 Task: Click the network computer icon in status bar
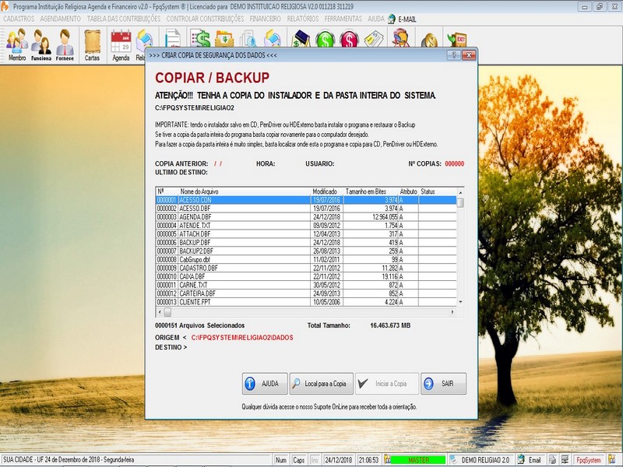pyautogui.click(x=565, y=460)
